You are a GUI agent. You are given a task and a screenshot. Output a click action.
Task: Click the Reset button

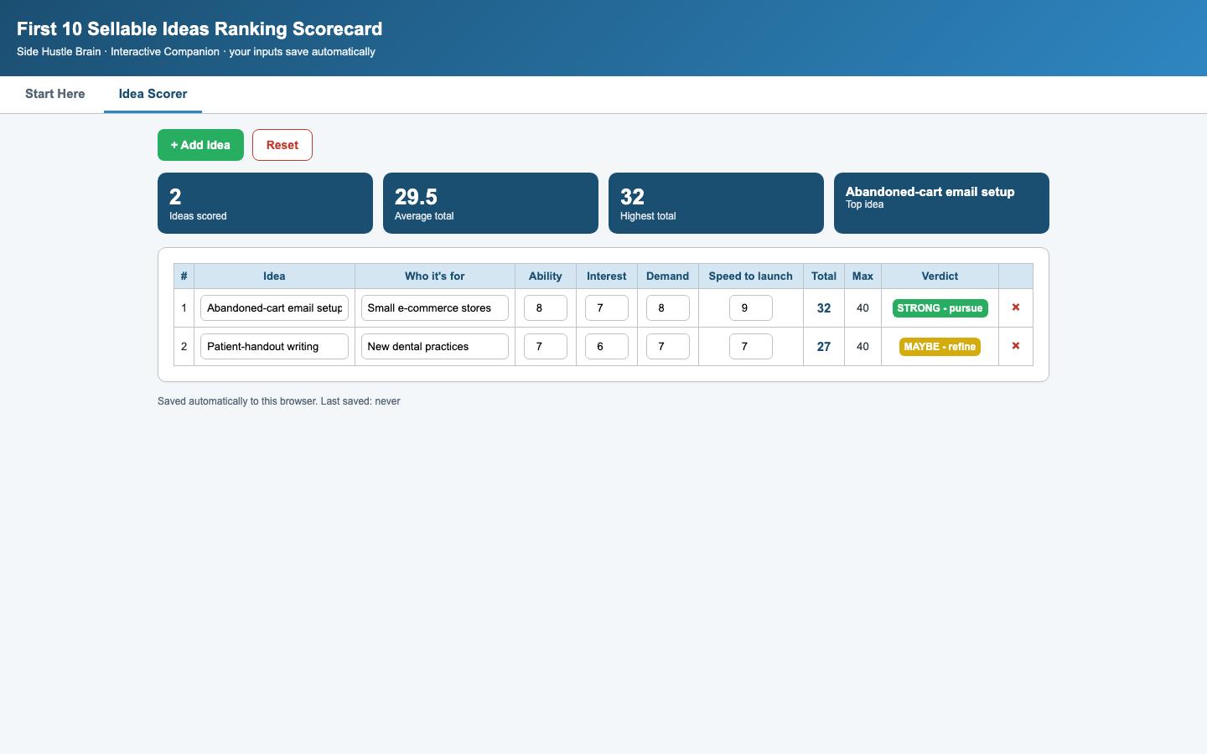pyautogui.click(x=282, y=145)
